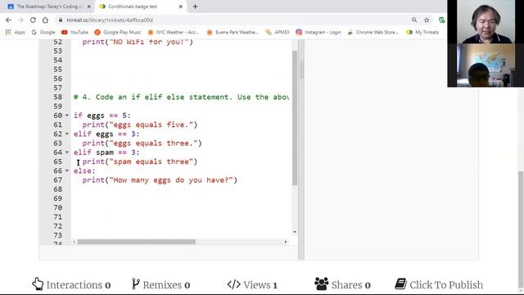Open the browser home page icon

pyautogui.click(x=45, y=20)
